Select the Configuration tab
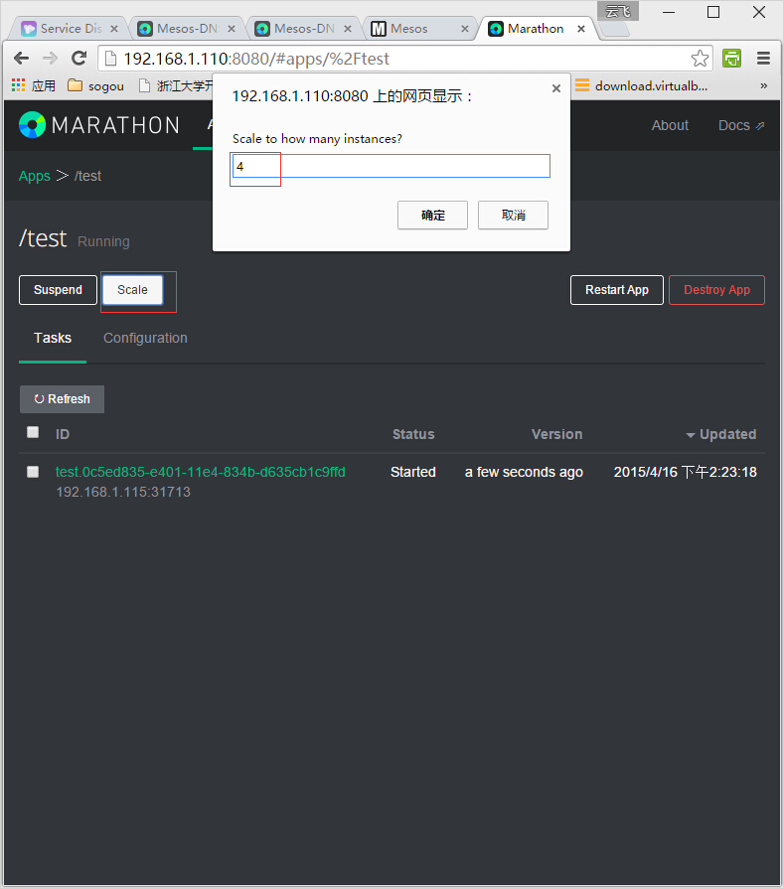The image size is (784, 889). coord(145,338)
